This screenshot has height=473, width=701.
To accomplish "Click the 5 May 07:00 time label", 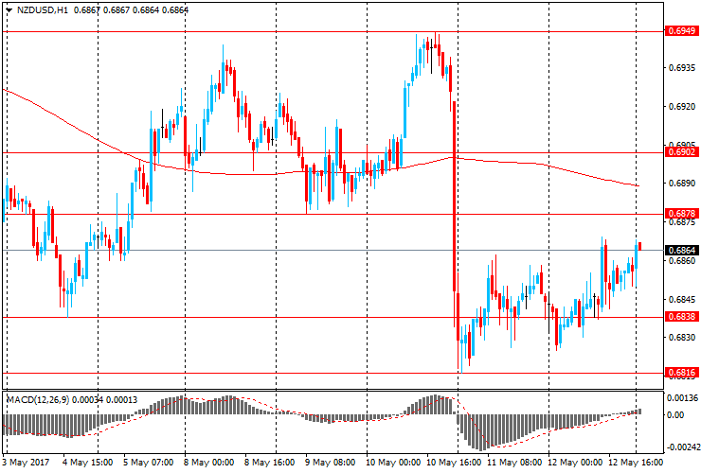I will (148, 464).
